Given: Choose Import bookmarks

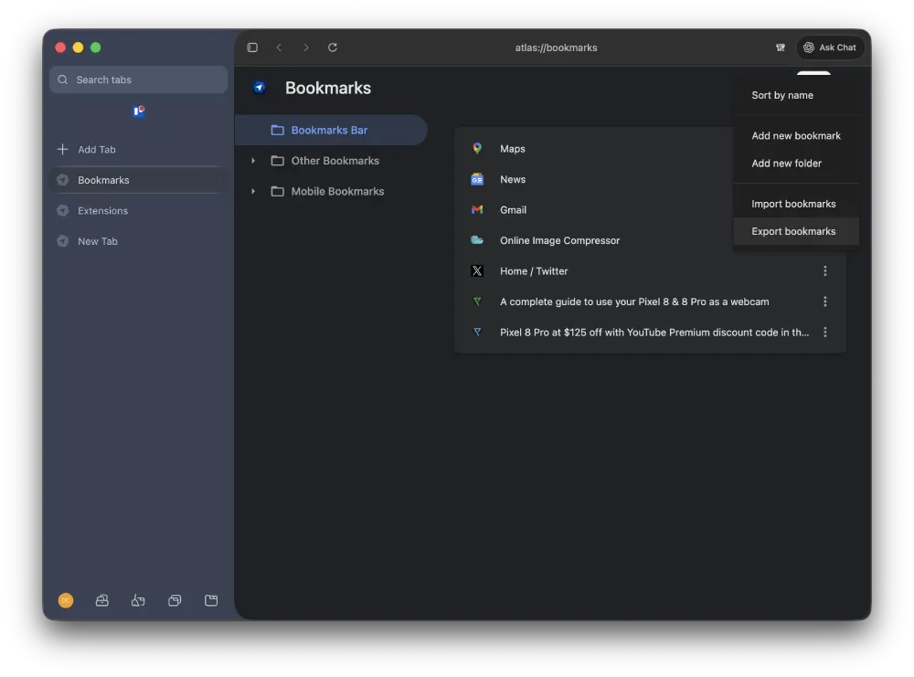Looking at the screenshot, I should click(x=796, y=204).
